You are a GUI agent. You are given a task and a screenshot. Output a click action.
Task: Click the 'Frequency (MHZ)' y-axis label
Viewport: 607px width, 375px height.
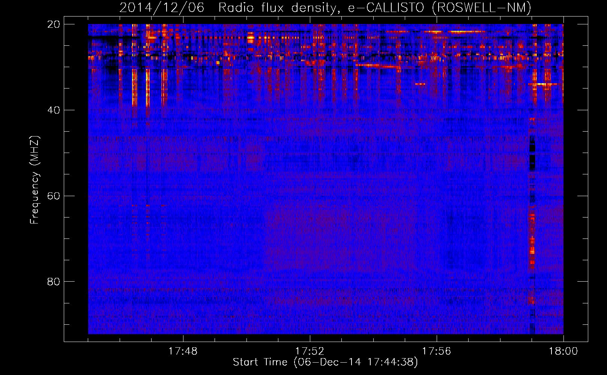(35, 180)
